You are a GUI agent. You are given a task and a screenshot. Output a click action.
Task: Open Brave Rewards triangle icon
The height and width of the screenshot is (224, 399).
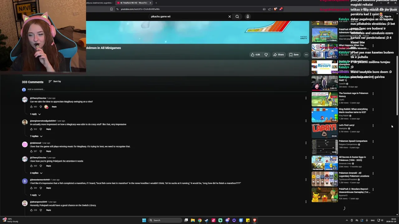pyautogui.click(x=281, y=9)
